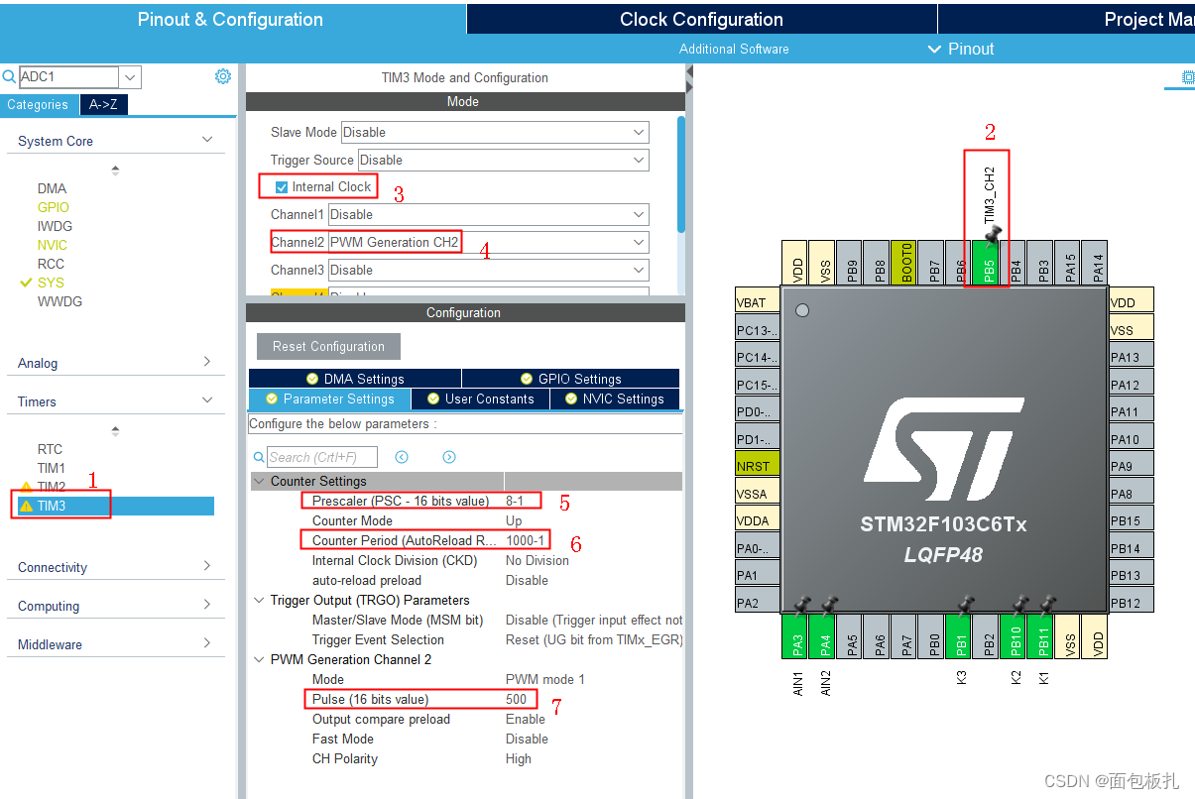Open the Pinout dropdown menu
The width and height of the screenshot is (1195, 799).
pos(960,49)
